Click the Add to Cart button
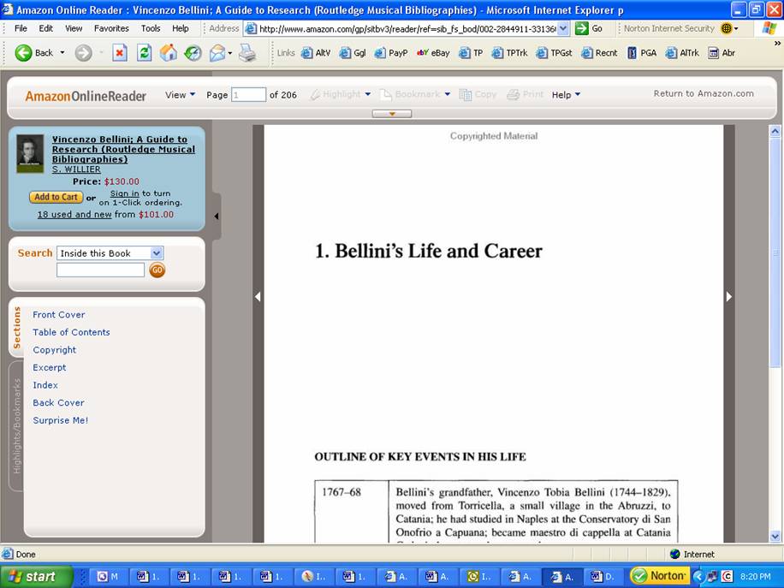This screenshot has height=588, width=784. point(56,197)
